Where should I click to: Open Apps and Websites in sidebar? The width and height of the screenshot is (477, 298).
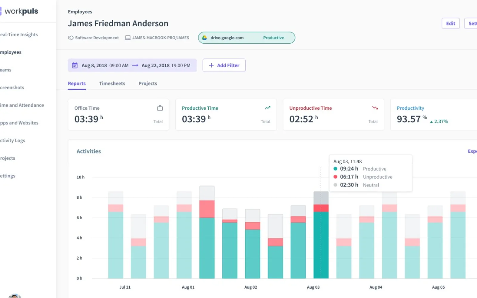pyautogui.click(x=19, y=123)
